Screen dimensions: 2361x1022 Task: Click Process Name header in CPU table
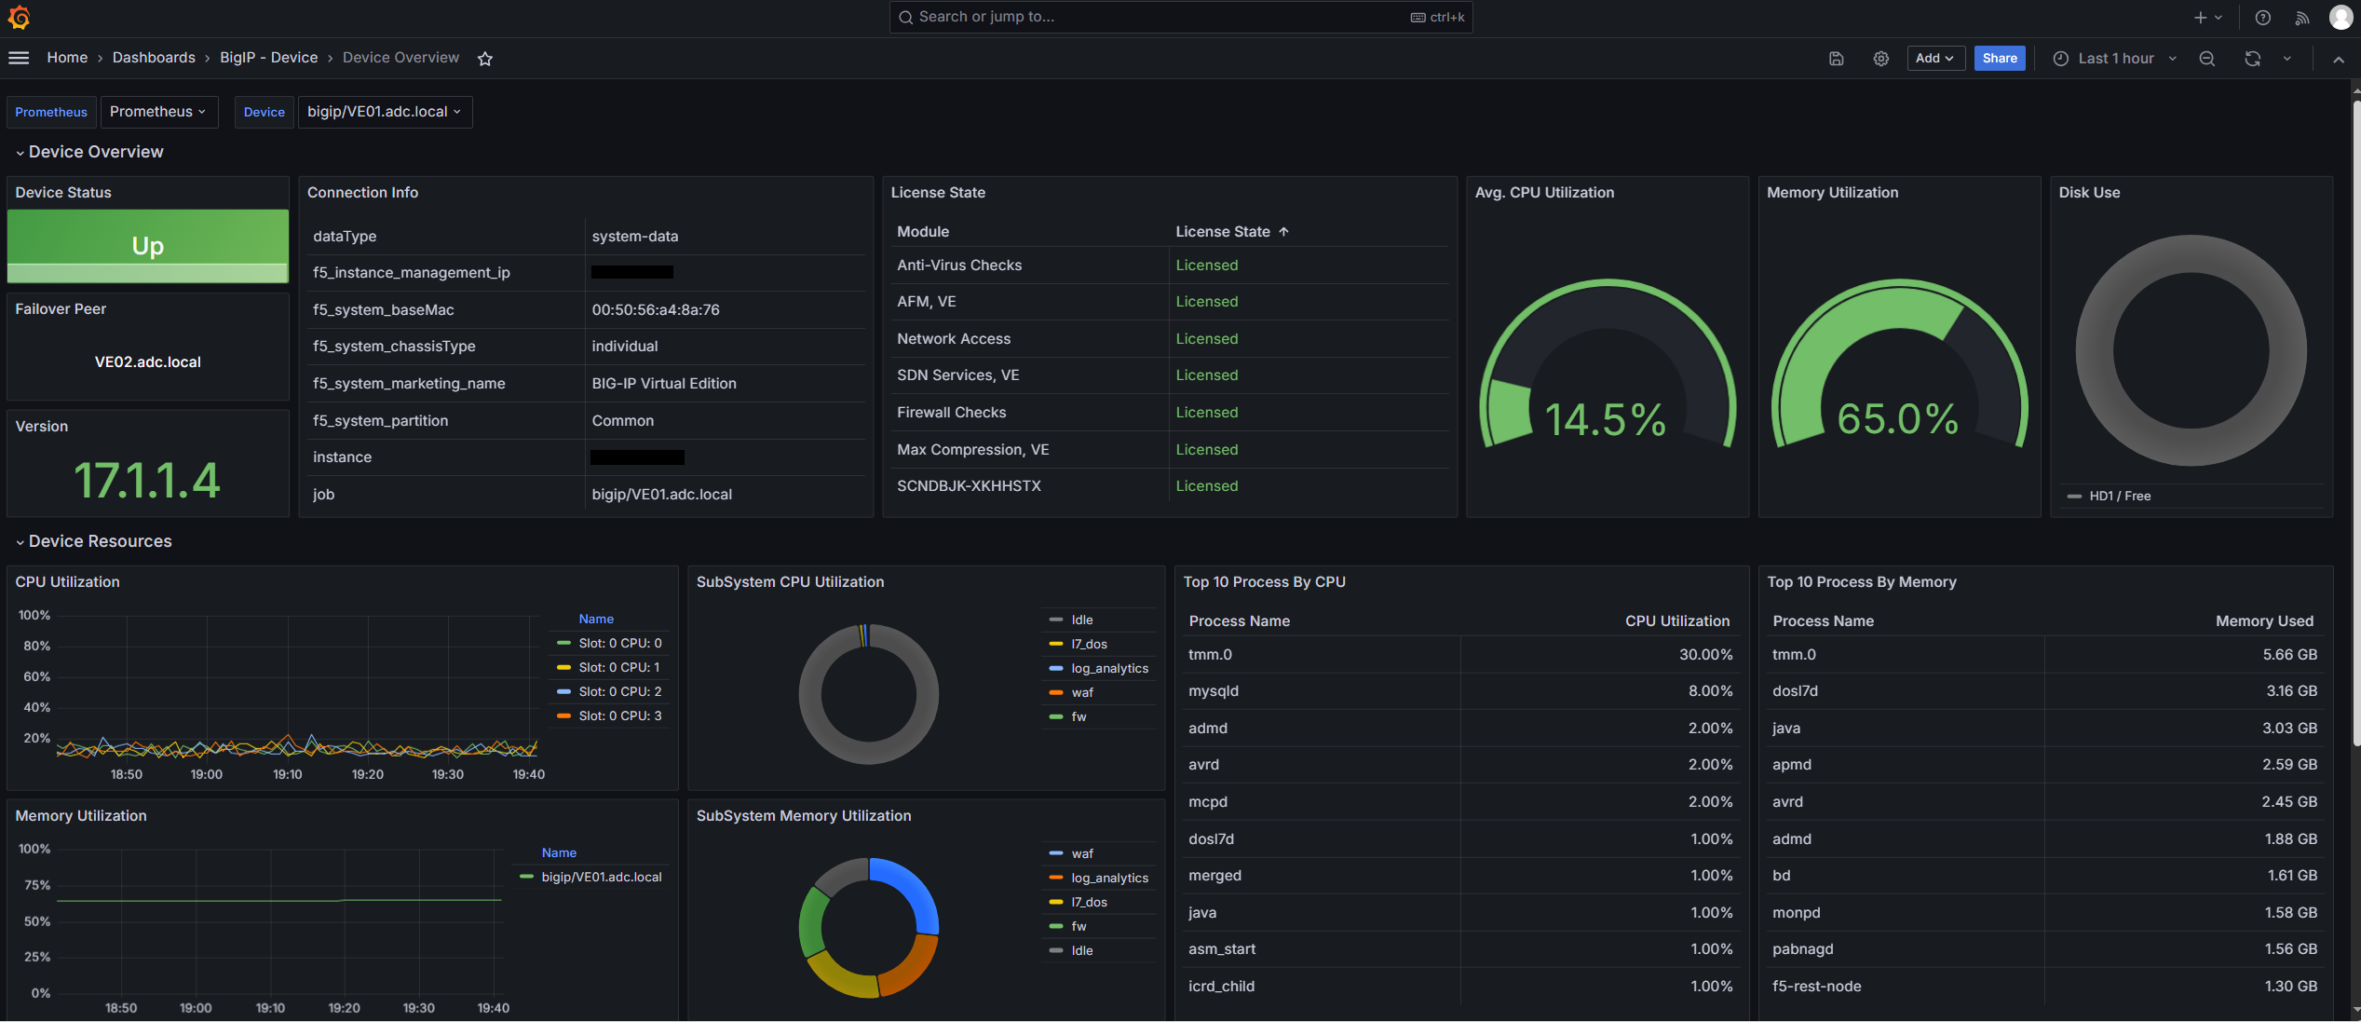(x=1239, y=621)
